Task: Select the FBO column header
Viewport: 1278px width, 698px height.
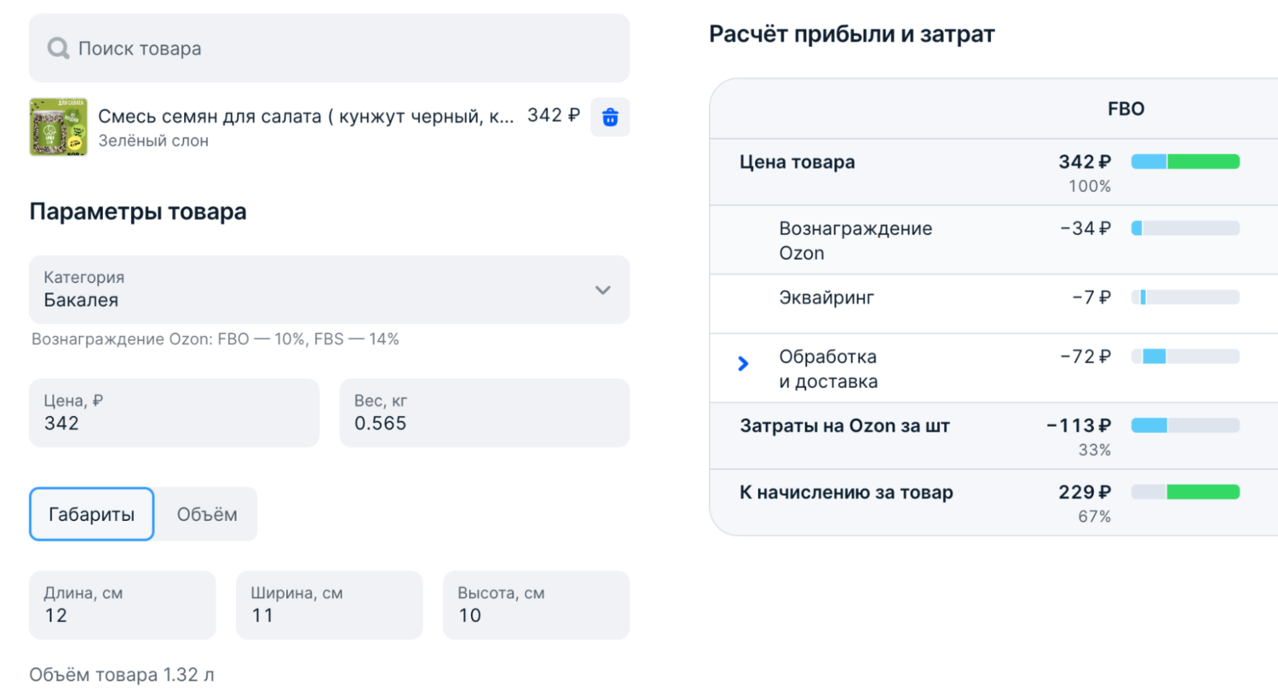Action: 1125,109
